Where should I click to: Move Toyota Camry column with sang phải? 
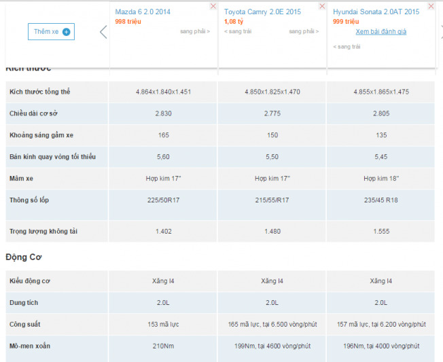click(304, 31)
